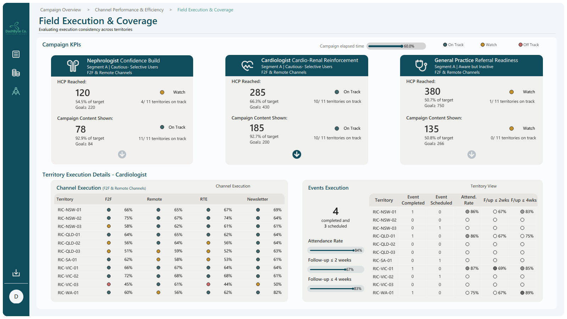
Task: Click the download icon in sidebar
Action: pyautogui.click(x=16, y=273)
